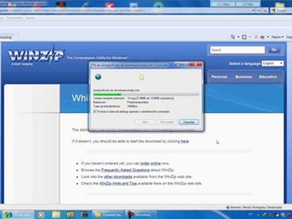Expand the Print button dropdown arrow
This screenshot has width=292, height=219.
(268, 37)
